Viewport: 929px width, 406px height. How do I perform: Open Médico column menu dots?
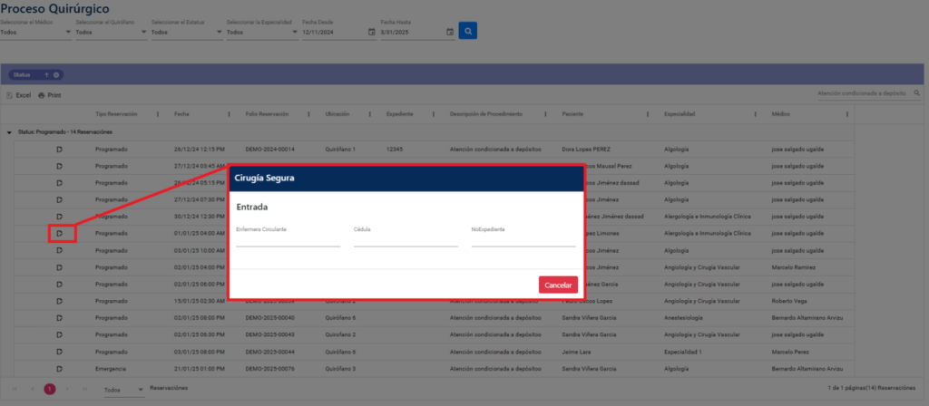pyautogui.click(x=847, y=114)
